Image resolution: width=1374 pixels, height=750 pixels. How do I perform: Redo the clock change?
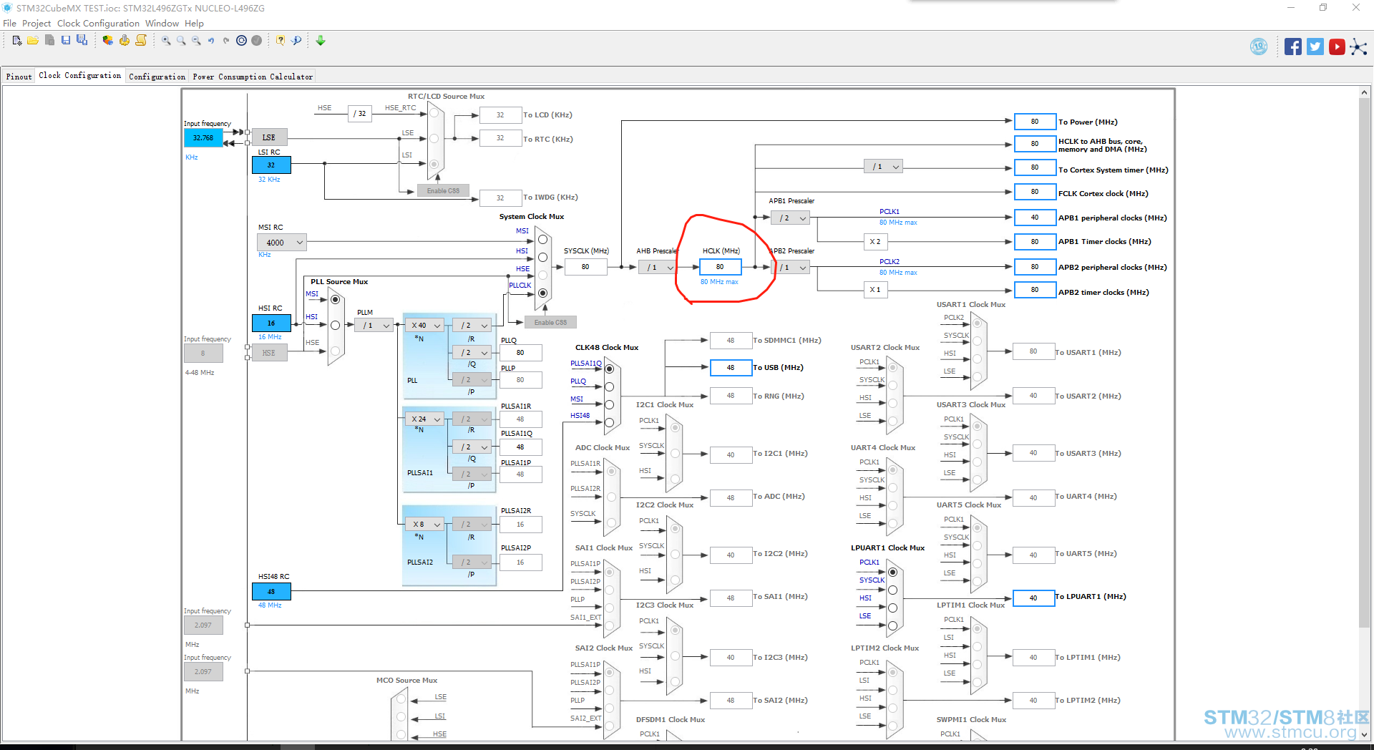(x=226, y=41)
